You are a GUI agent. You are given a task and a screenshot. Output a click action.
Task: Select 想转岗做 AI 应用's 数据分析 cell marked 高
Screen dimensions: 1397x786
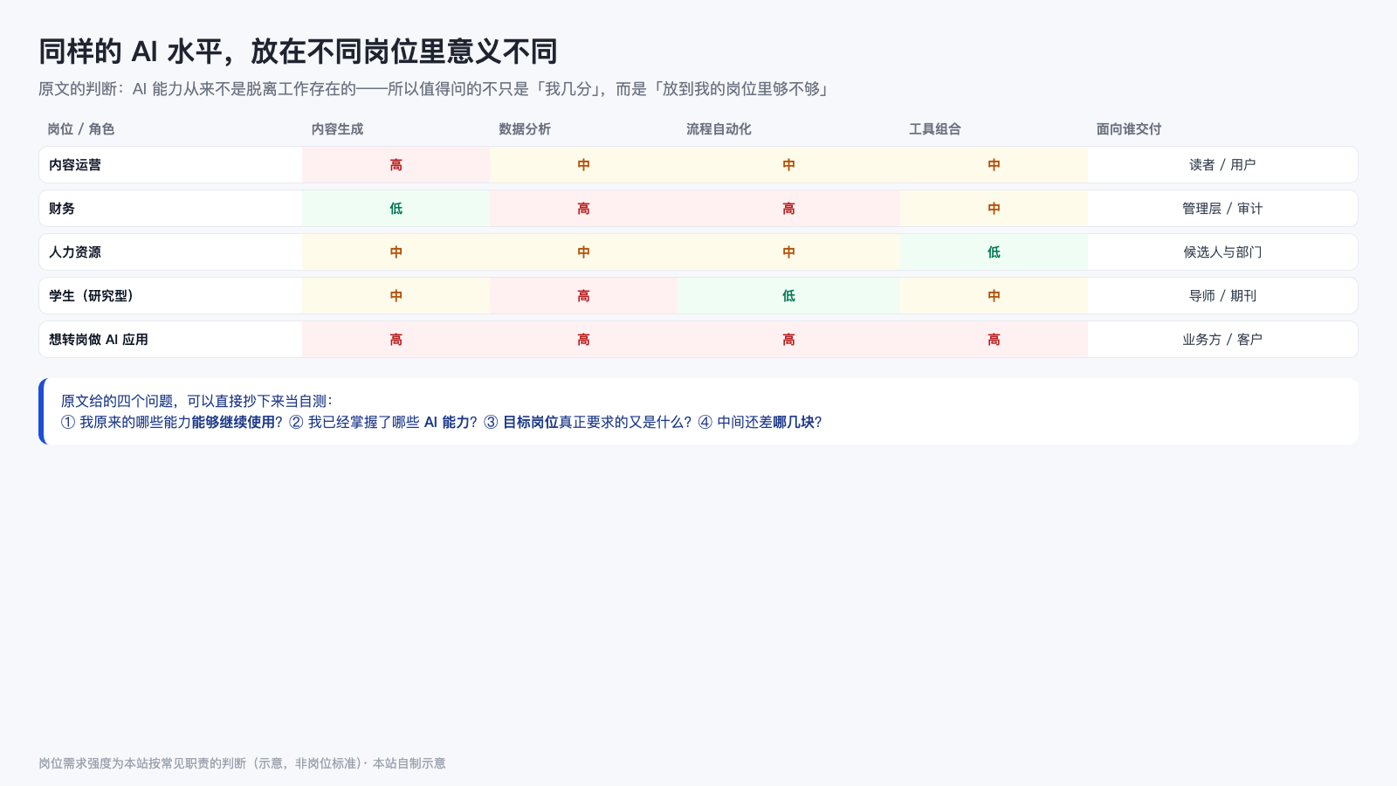pos(584,340)
